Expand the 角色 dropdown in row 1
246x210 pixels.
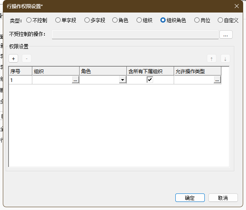click(122, 80)
